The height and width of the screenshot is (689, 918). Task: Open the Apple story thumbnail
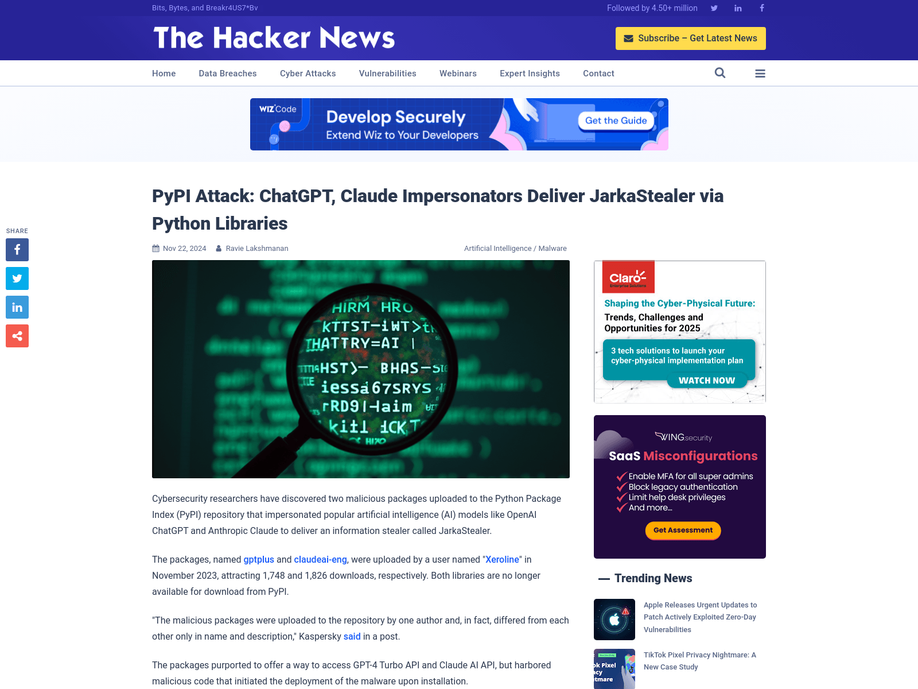614,620
